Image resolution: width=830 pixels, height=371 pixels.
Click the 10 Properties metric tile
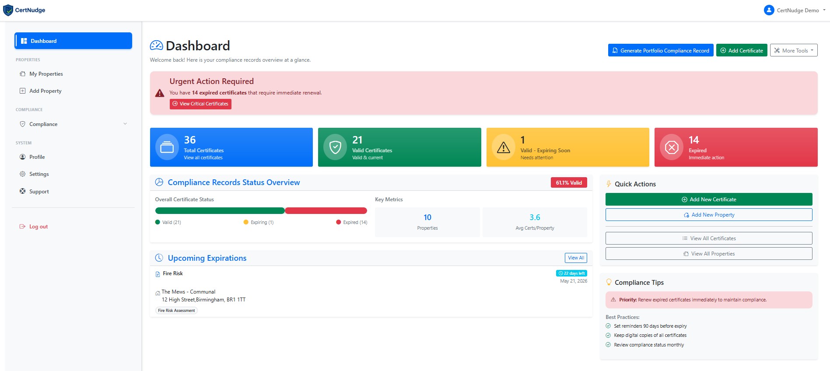(427, 222)
